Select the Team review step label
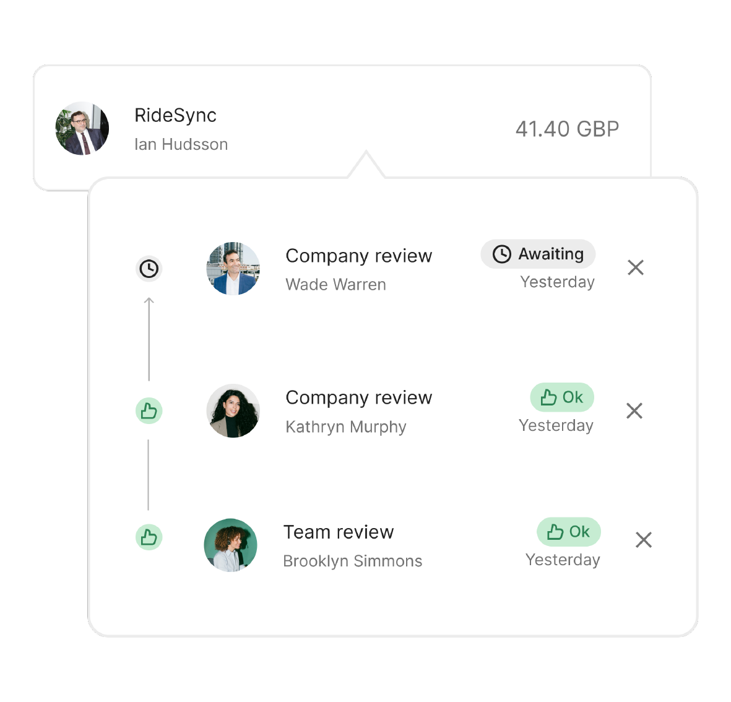The image size is (731, 702). click(x=339, y=532)
